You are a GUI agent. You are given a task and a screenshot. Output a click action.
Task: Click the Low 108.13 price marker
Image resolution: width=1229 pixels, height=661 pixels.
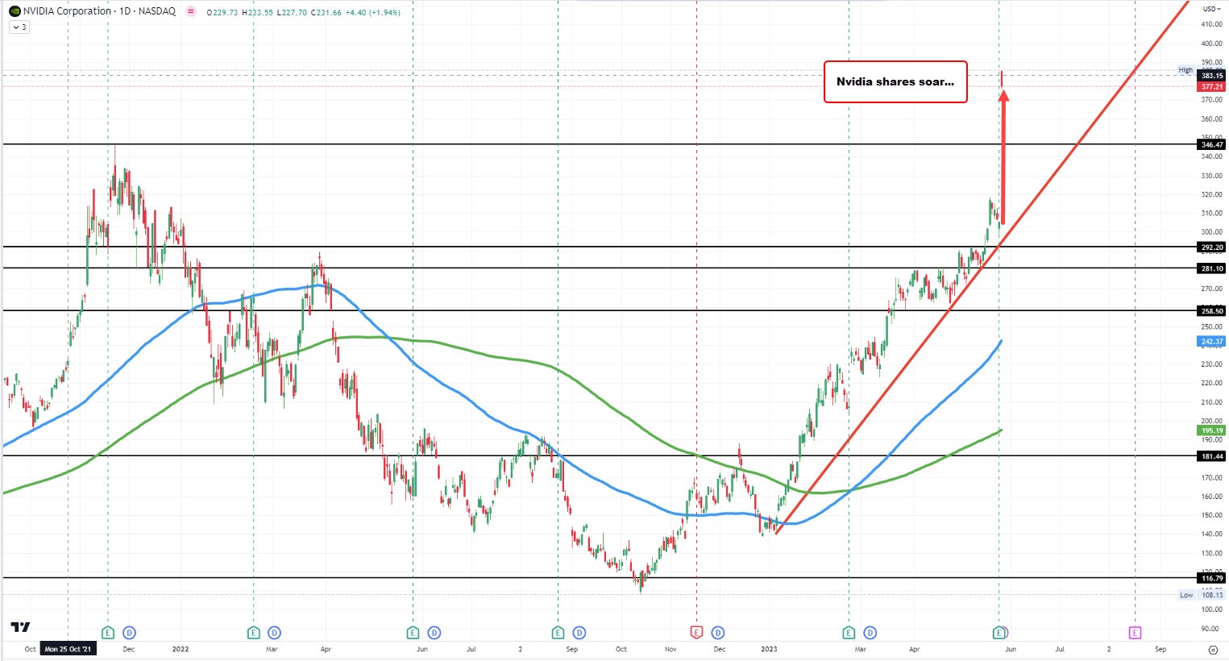point(1202,595)
